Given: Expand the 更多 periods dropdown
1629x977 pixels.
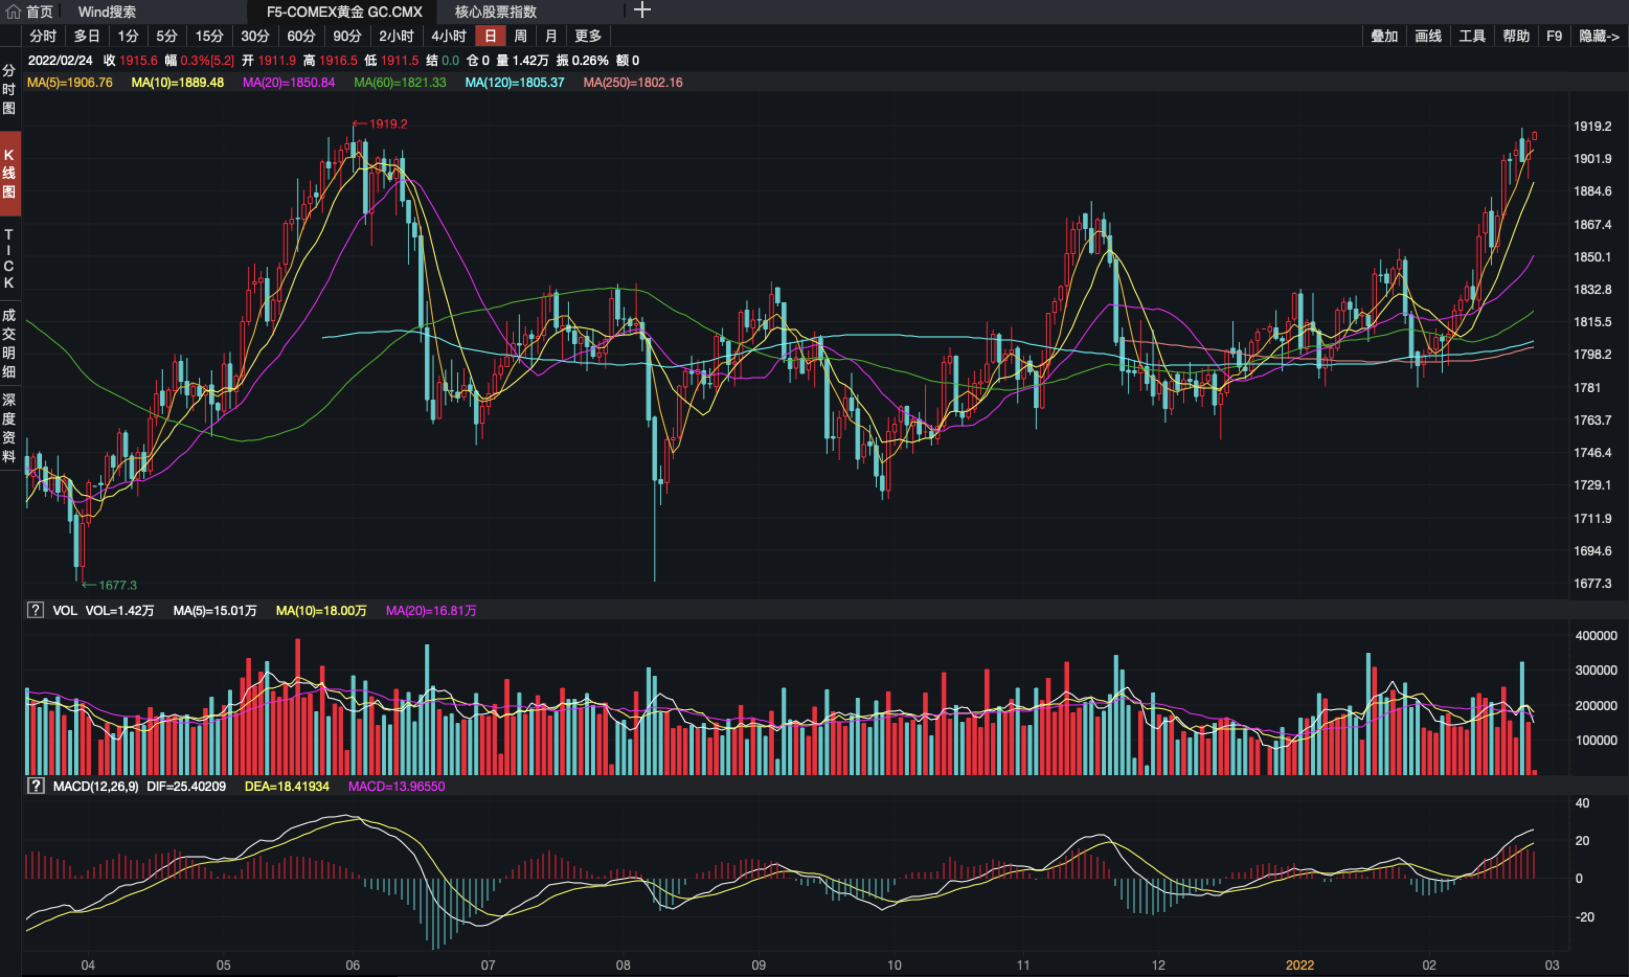Looking at the screenshot, I should (587, 36).
